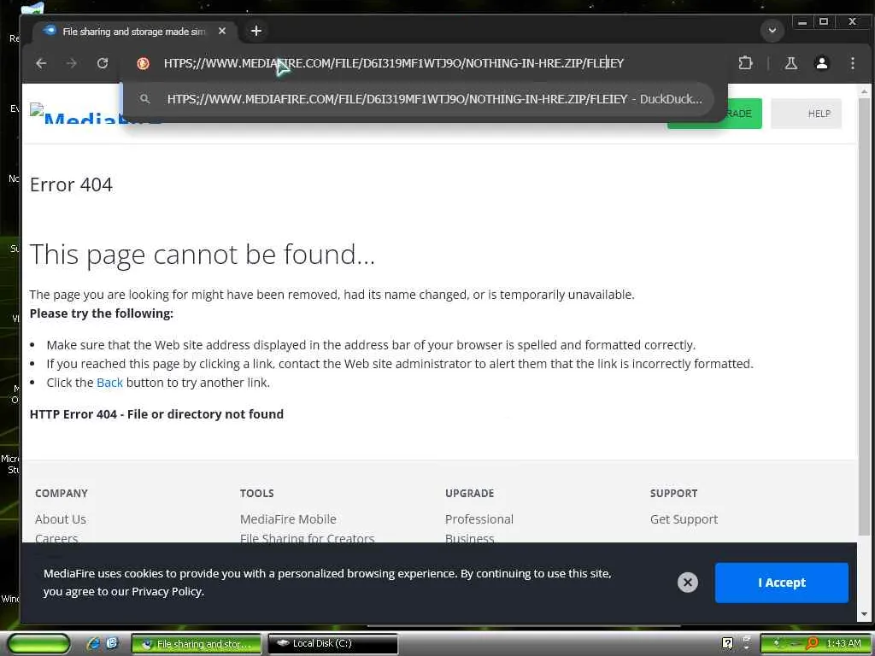Click the help question-mark tray icon
The image size is (875, 656).
click(727, 644)
